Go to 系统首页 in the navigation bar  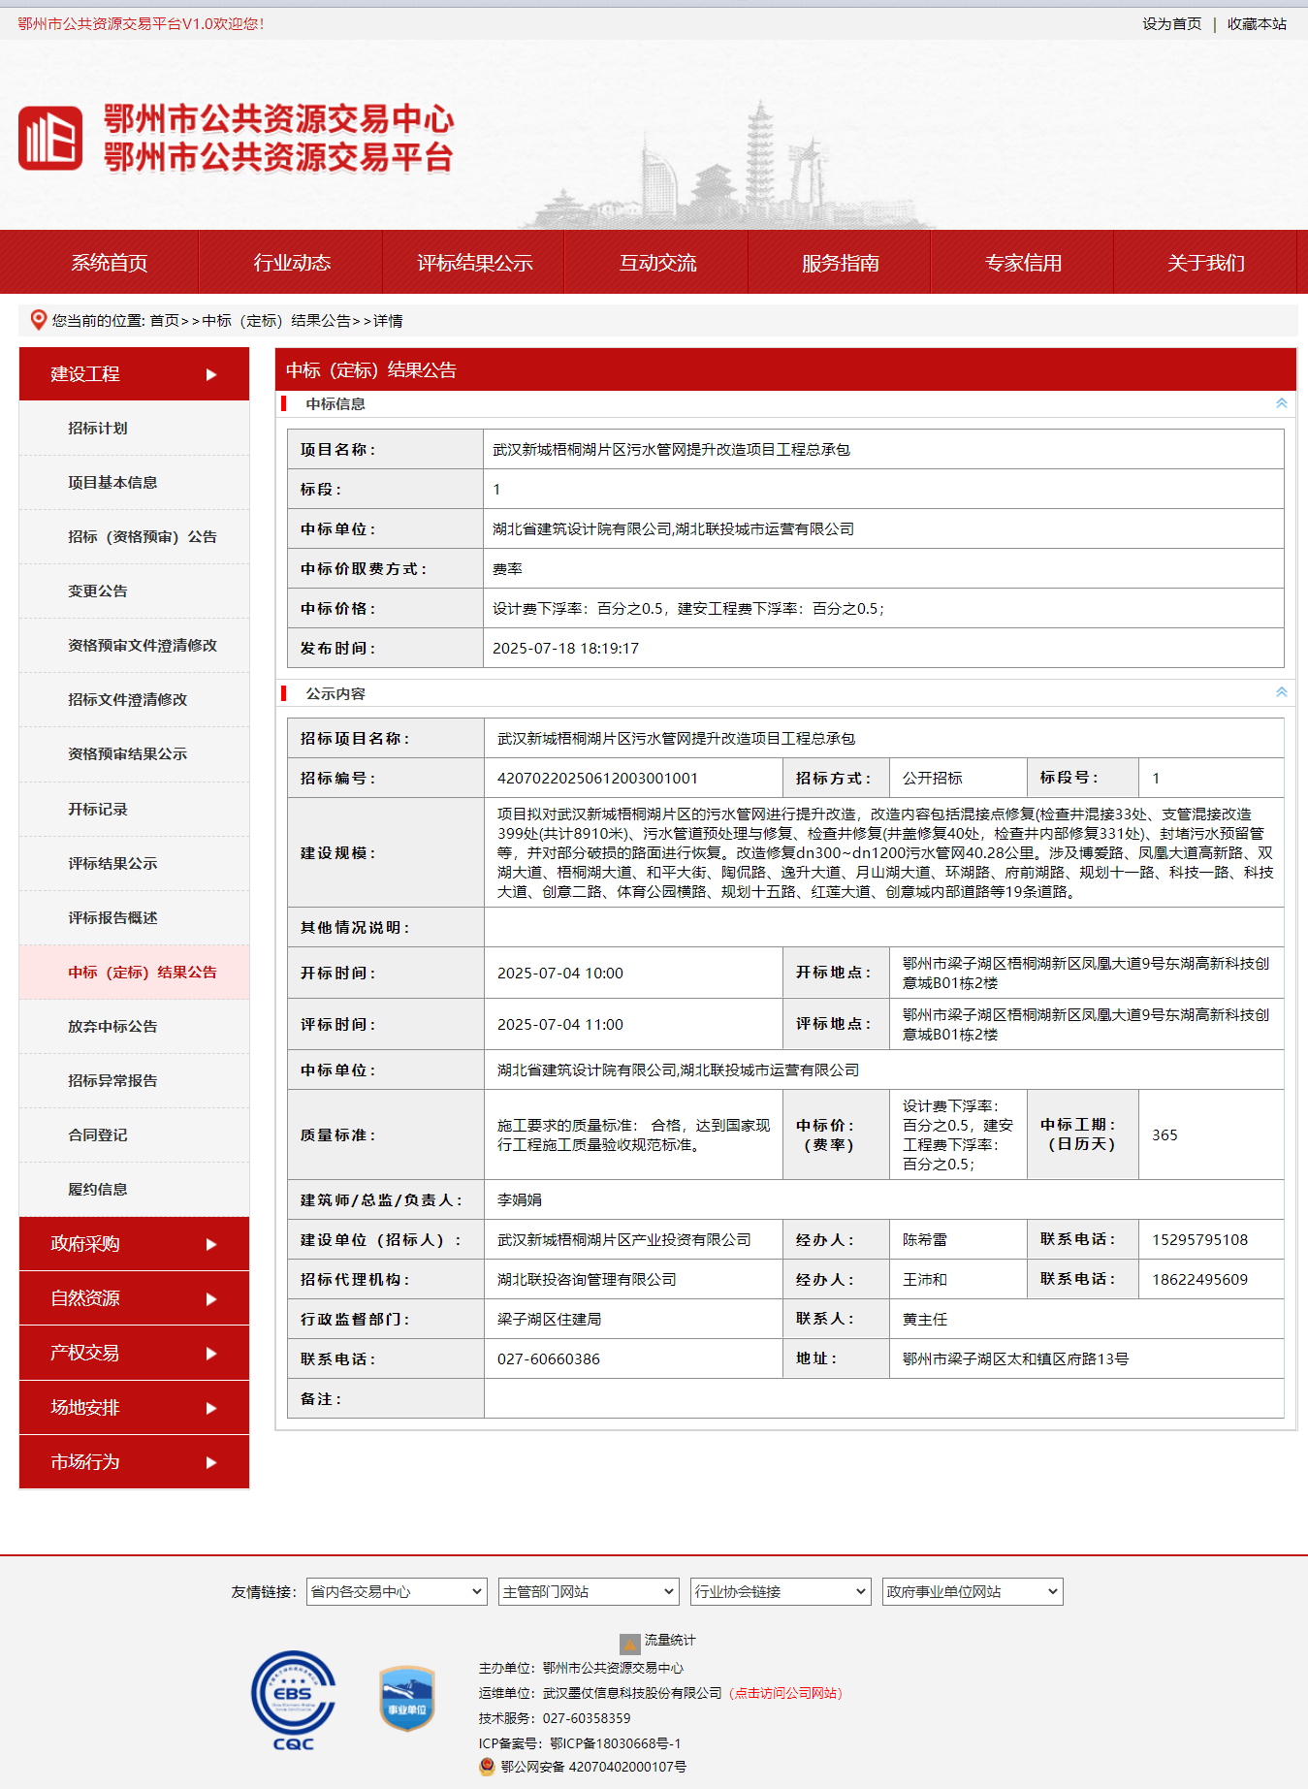[x=109, y=263]
